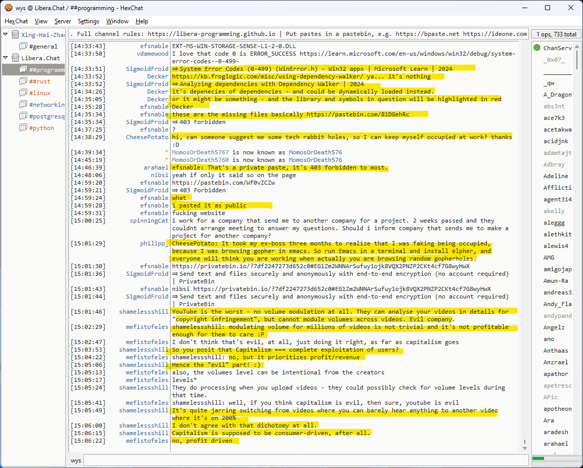Switch to the #networking channel

(x=47, y=105)
